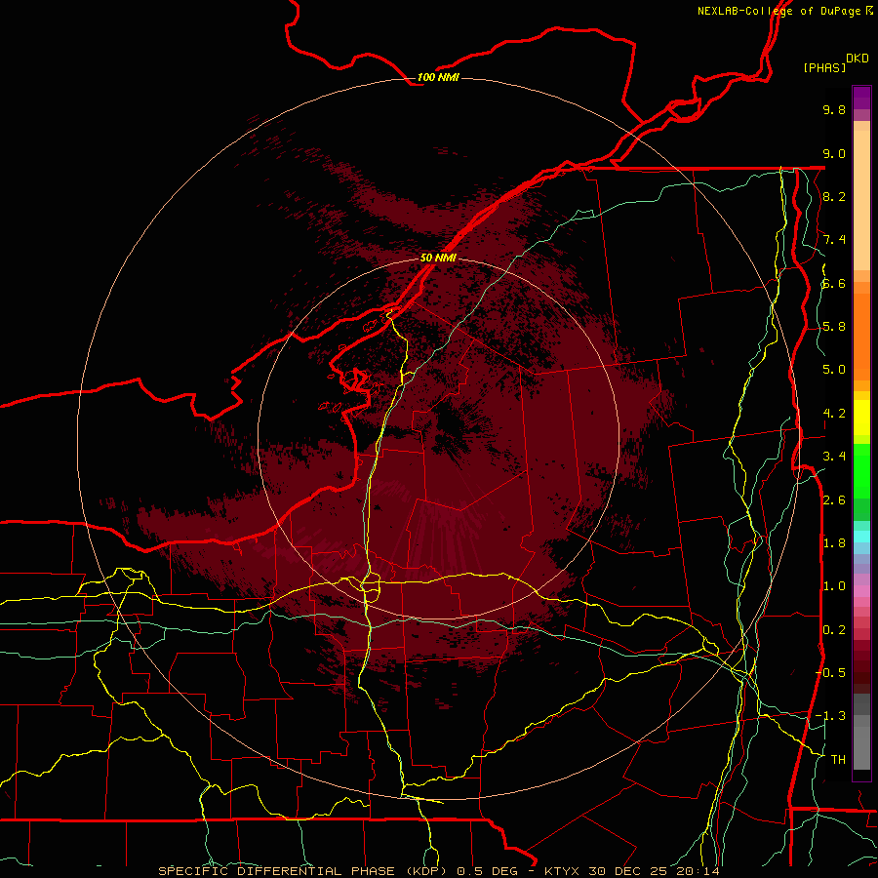Click the 4.2 value on the color scale
The height and width of the screenshot is (878, 878).
coord(834,414)
